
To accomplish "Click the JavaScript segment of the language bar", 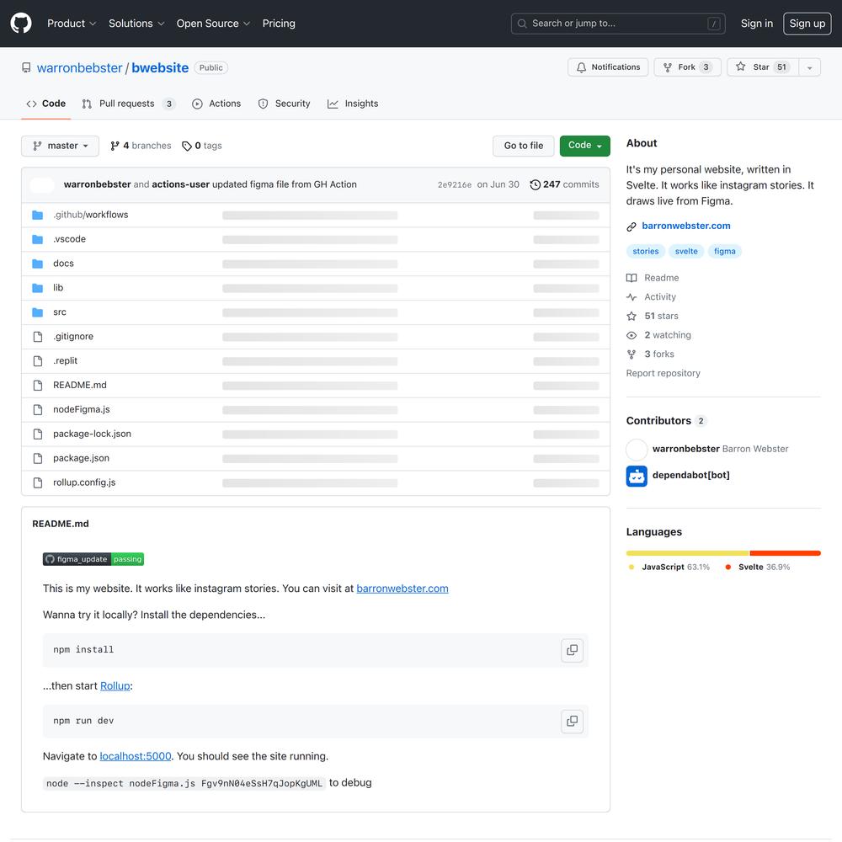I will click(687, 553).
